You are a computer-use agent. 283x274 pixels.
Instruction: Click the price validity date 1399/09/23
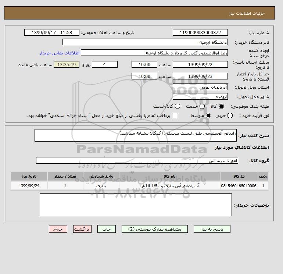[200, 76]
